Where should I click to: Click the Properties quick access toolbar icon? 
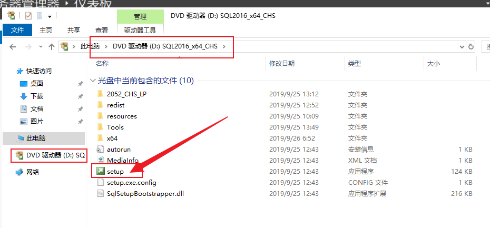point(28,16)
